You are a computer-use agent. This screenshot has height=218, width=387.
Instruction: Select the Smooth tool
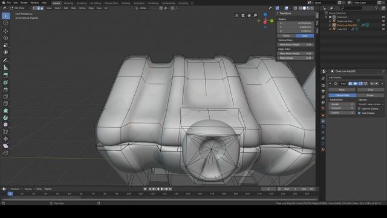tap(5, 125)
